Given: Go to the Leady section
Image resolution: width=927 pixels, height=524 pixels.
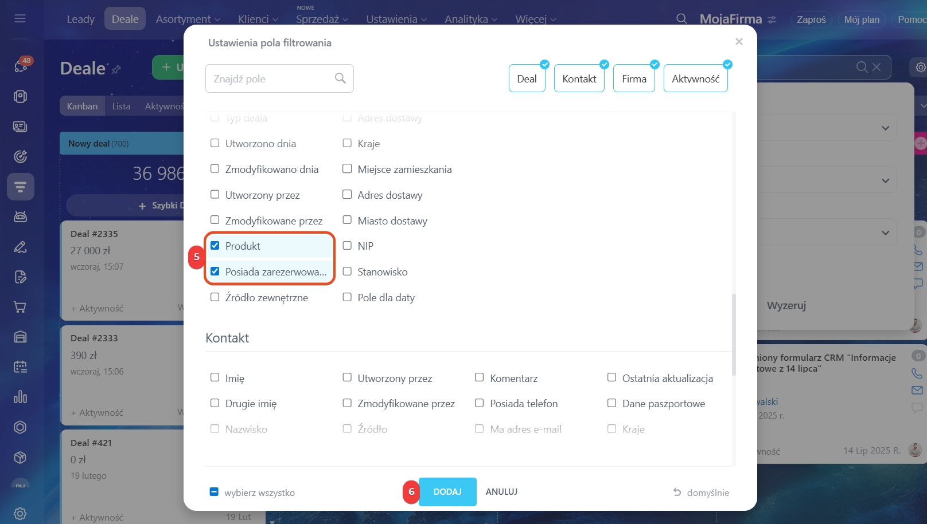Looking at the screenshot, I should 81,19.
